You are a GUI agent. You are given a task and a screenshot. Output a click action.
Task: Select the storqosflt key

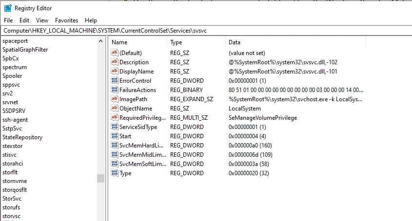15,190
